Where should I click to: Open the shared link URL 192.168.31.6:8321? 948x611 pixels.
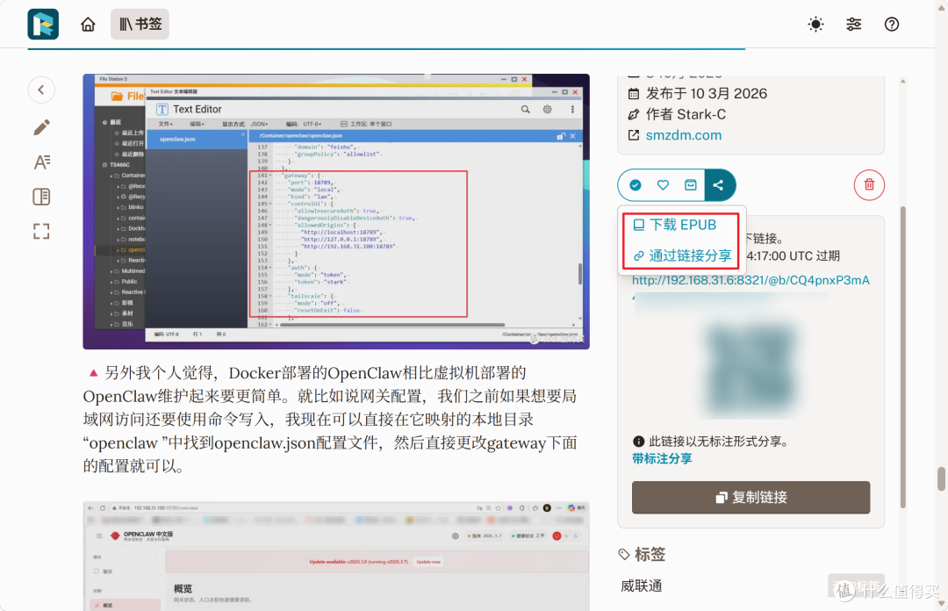pyautogui.click(x=750, y=280)
